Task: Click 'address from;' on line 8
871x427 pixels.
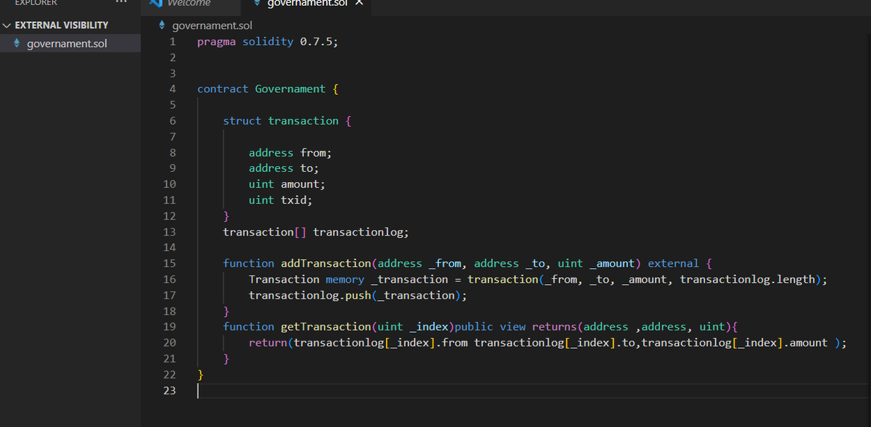Action: point(290,152)
